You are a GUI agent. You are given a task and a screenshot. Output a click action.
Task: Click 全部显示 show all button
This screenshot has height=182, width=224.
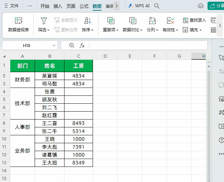click(66, 20)
